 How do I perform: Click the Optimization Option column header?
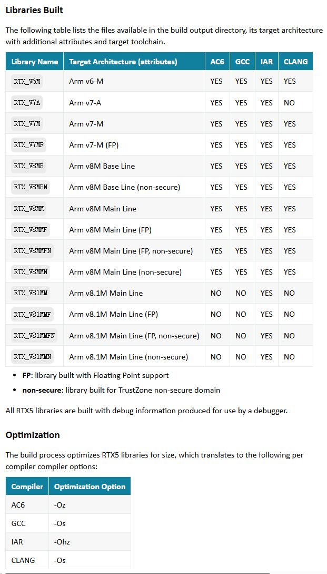pyautogui.click(x=90, y=487)
